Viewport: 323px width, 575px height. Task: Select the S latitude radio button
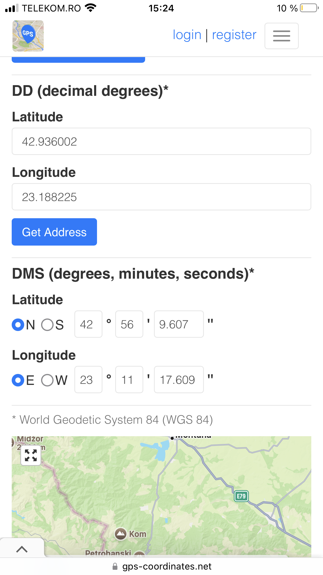pyautogui.click(x=47, y=325)
